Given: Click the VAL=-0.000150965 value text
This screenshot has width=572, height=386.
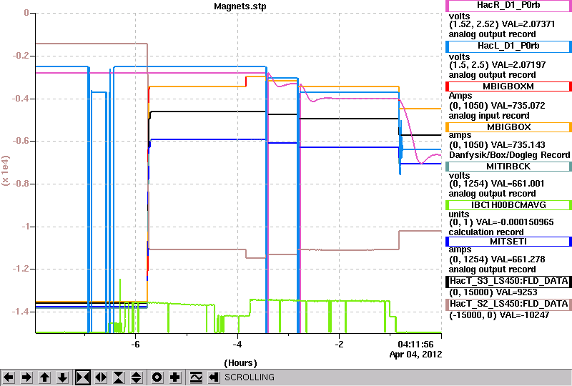Looking at the screenshot, I should (x=515, y=222).
